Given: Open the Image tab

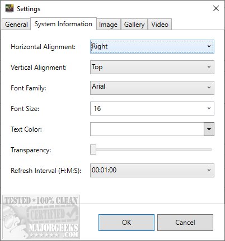Looking at the screenshot, I should [x=108, y=25].
